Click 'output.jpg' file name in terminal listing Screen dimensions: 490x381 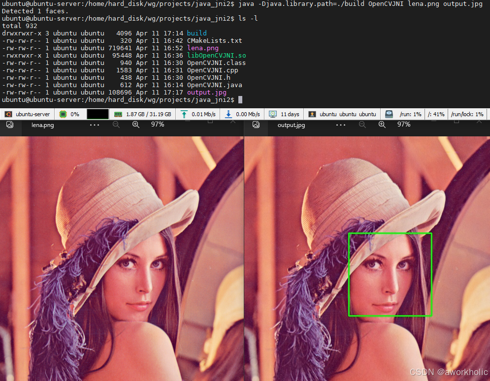(206, 93)
